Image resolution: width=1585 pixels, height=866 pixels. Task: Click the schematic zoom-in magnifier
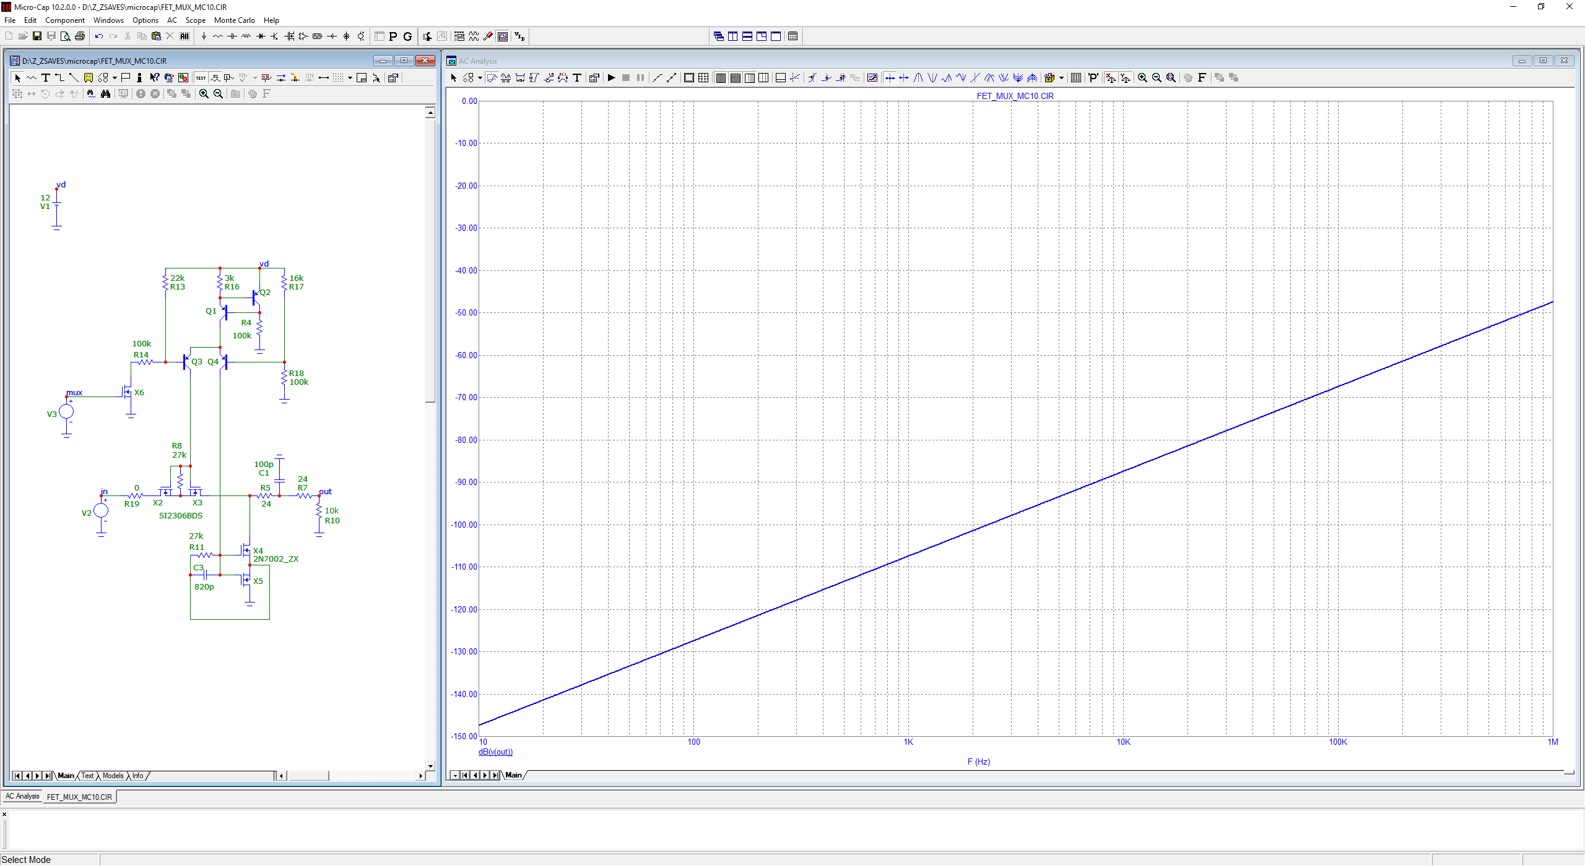(204, 94)
